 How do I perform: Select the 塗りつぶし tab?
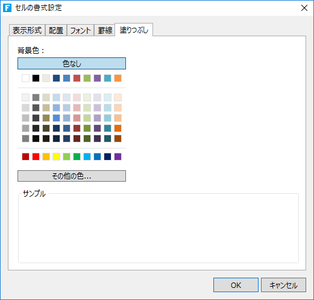[x=134, y=30]
